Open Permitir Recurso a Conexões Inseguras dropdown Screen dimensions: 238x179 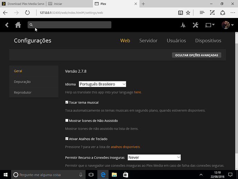tap(154, 158)
